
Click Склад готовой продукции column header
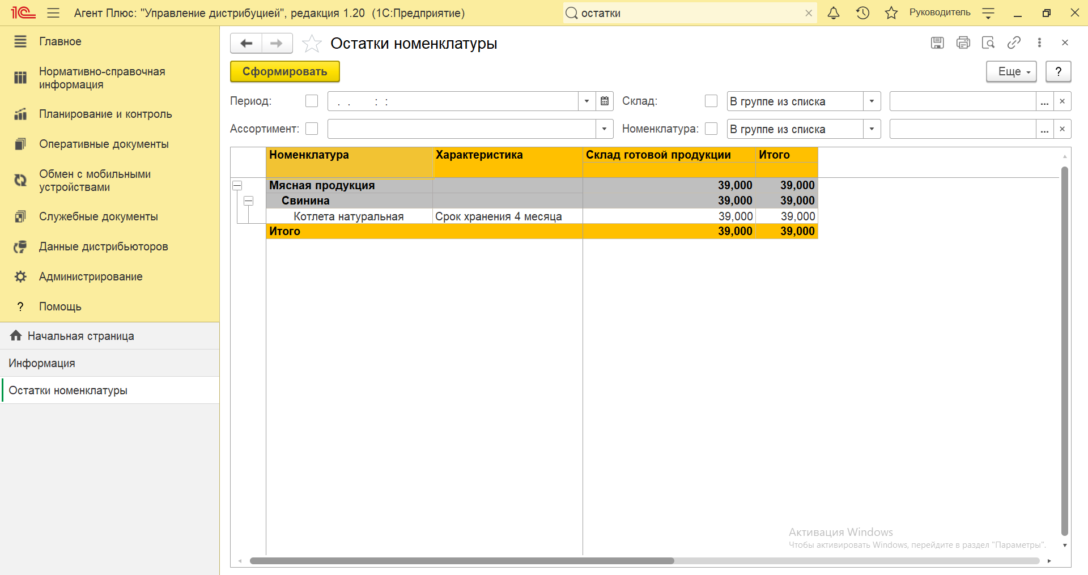669,155
